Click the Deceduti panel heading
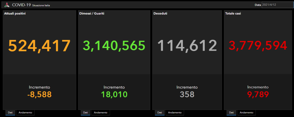294x117 pixels. click(x=161, y=14)
